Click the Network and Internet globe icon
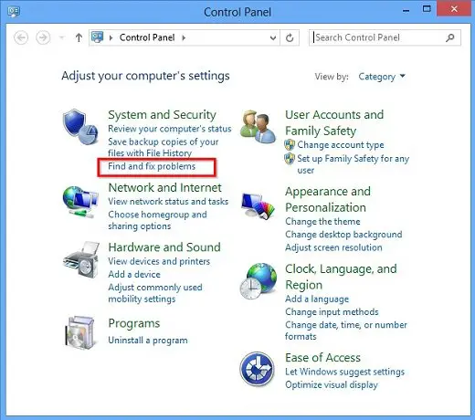This screenshot has width=475, height=420. 80,202
